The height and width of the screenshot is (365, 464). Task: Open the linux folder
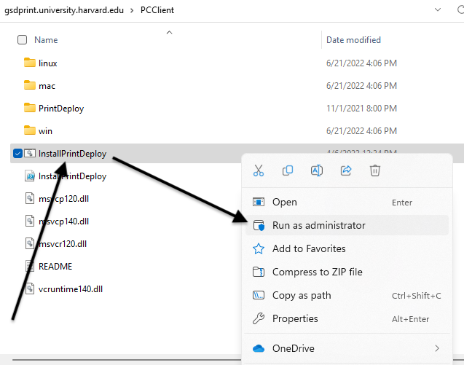coord(48,63)
